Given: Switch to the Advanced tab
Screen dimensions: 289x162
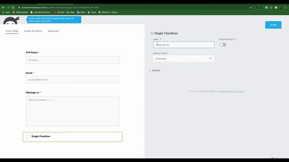Looking at the screenshot, I should point(53,31).
